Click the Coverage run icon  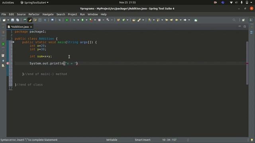pos(91,20)
